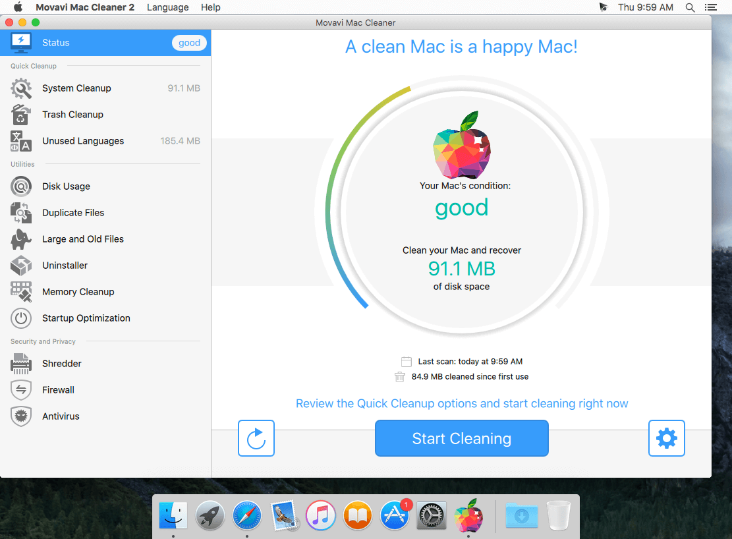This screenshot has width=732, height=539.
Task: Open Notification Center in menu bar
Action: pos(710,7)
